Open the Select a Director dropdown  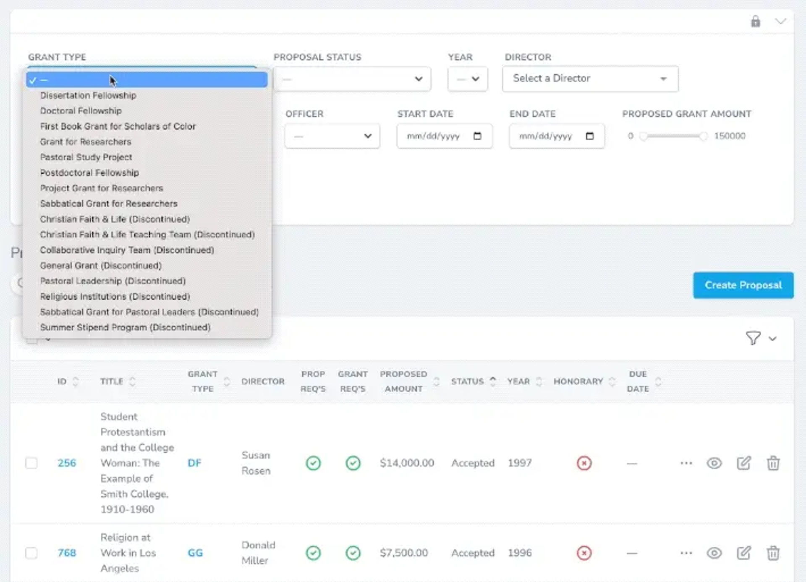click(590, 79)
